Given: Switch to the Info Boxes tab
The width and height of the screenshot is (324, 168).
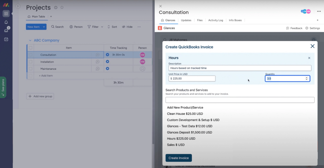Looking at the screenshot, I should pyautogui.click(x=235, y=20).
